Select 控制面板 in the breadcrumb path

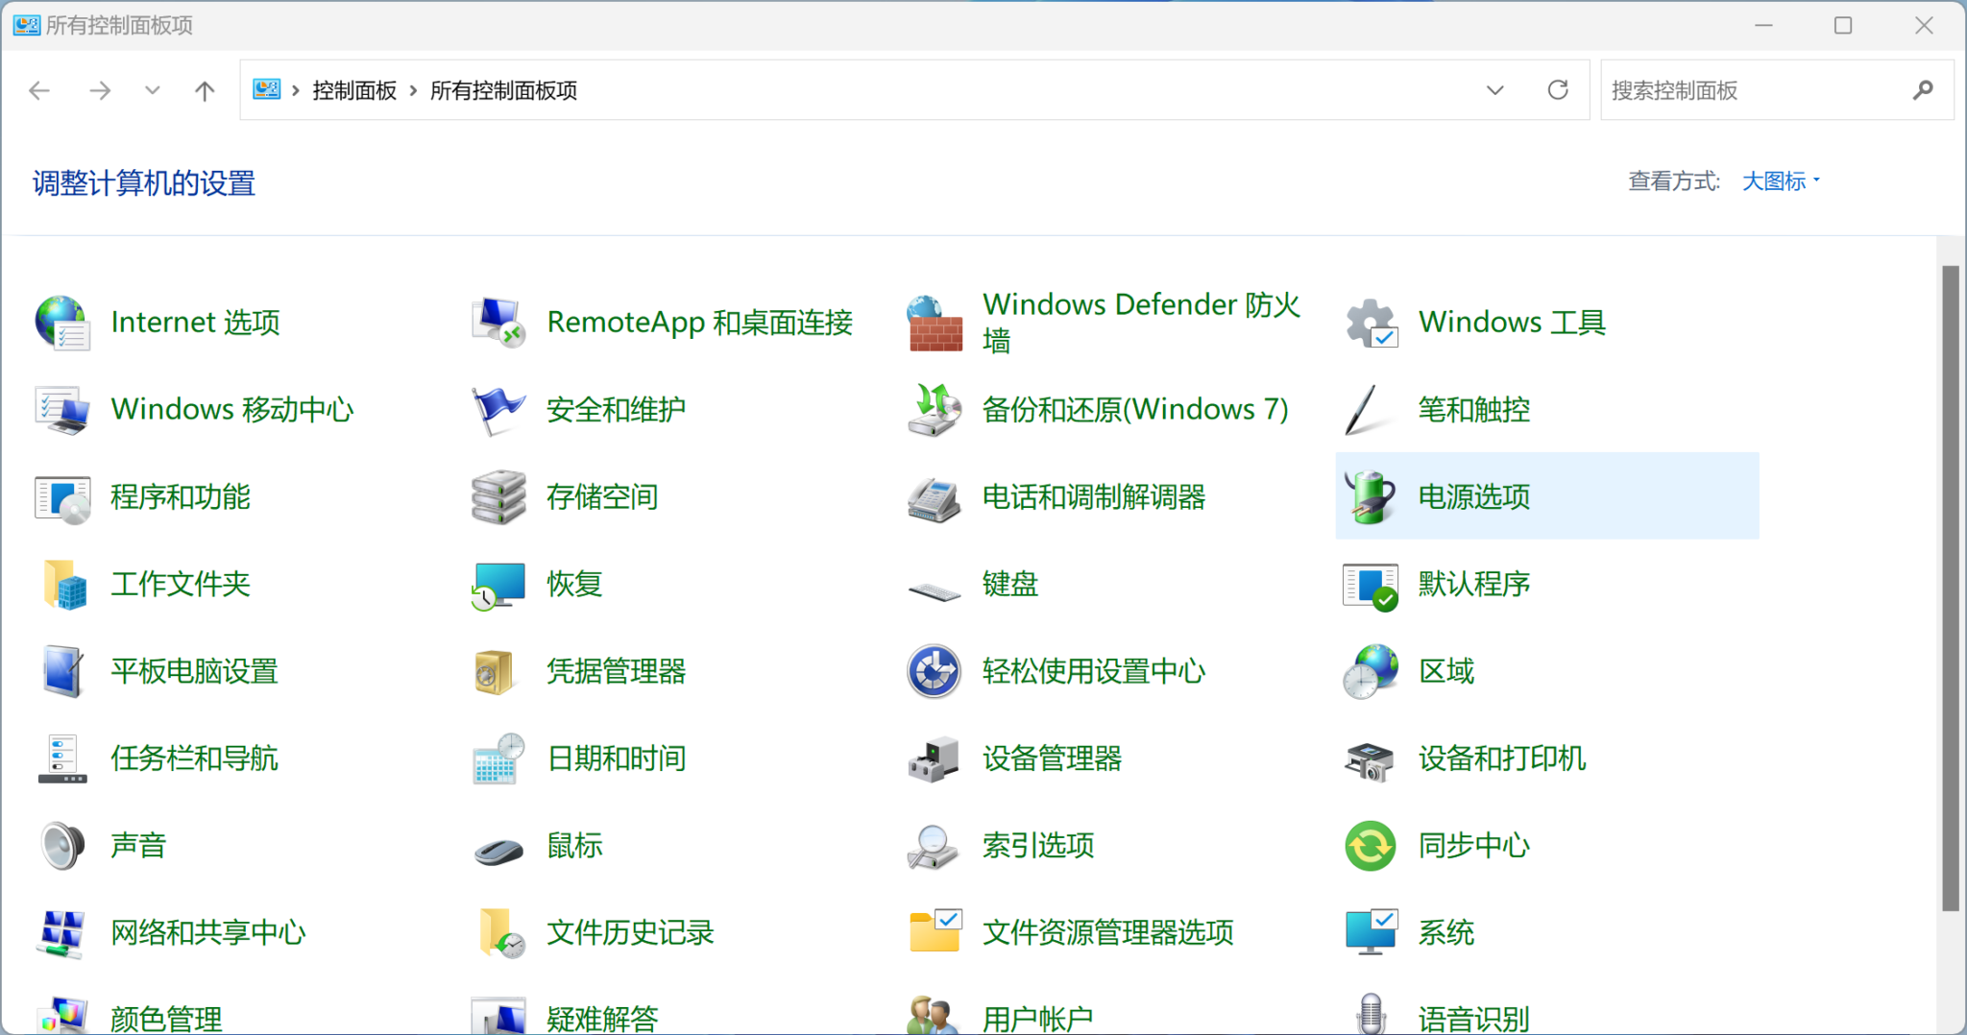(354, 90)
